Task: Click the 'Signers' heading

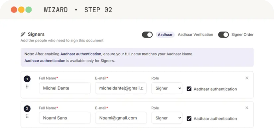Action: (36, 34)
